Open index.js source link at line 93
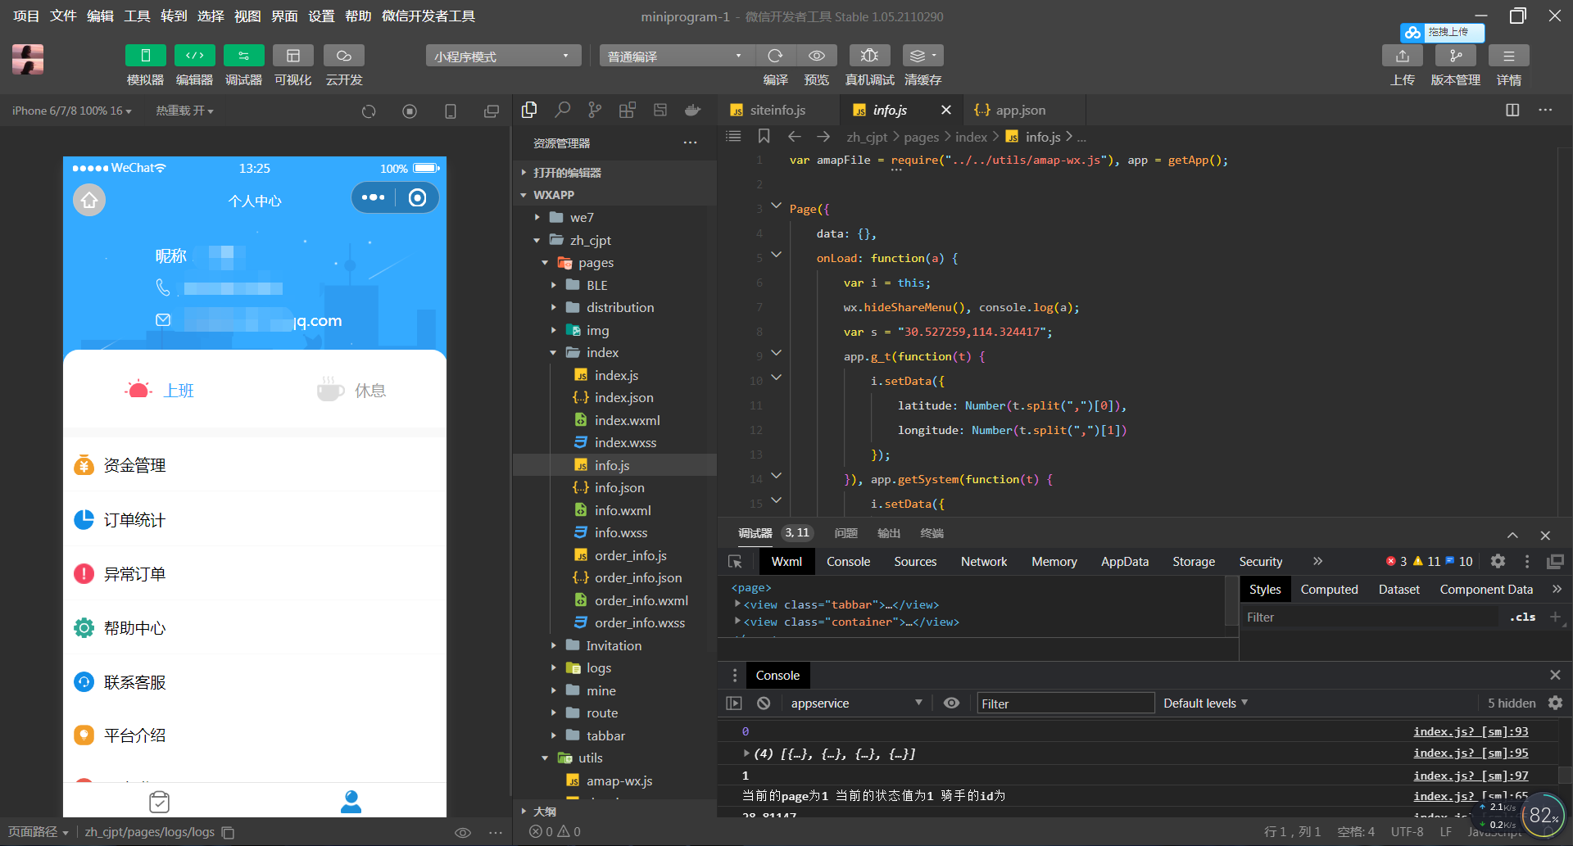 pos(1470,731)
